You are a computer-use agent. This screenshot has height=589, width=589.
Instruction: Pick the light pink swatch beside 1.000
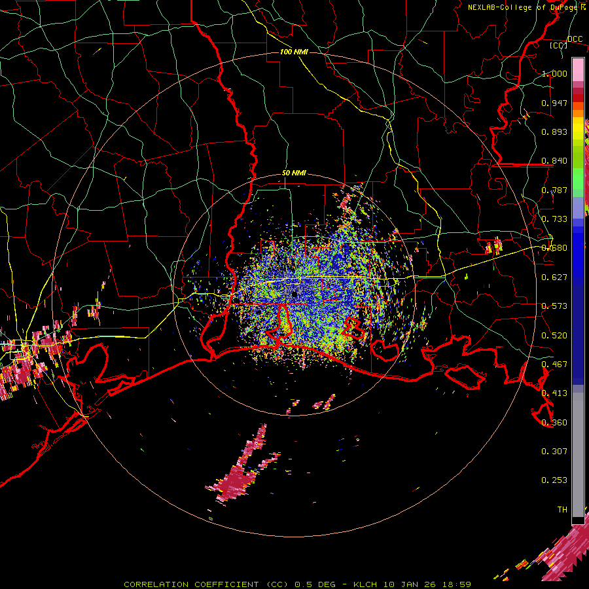[x=578, y=69]
